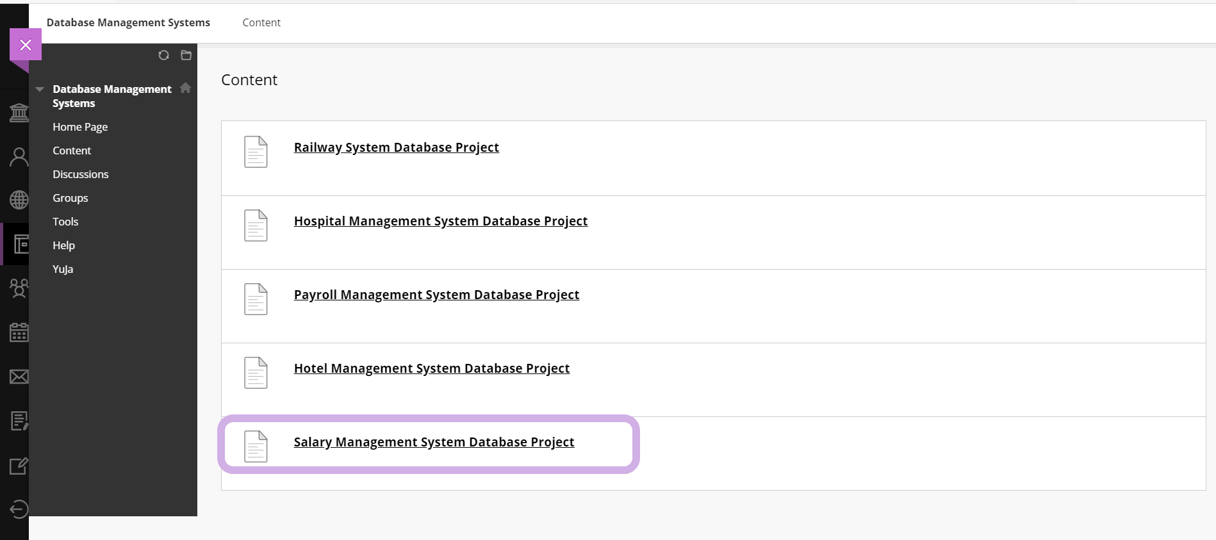Image resolution: width=1216 pixels, height=540 pixels.
Task: Click the refresh icon in course menu
Action: 164,55
